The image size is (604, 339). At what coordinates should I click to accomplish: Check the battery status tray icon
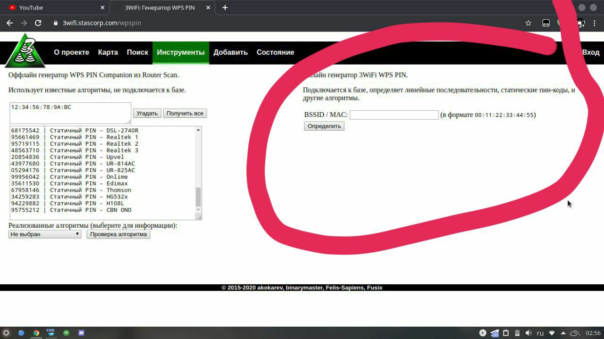517,332
